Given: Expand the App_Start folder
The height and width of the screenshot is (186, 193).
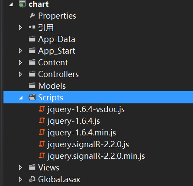Looking at the screenshot, I should pyautogui.click(x=20, y=51).
